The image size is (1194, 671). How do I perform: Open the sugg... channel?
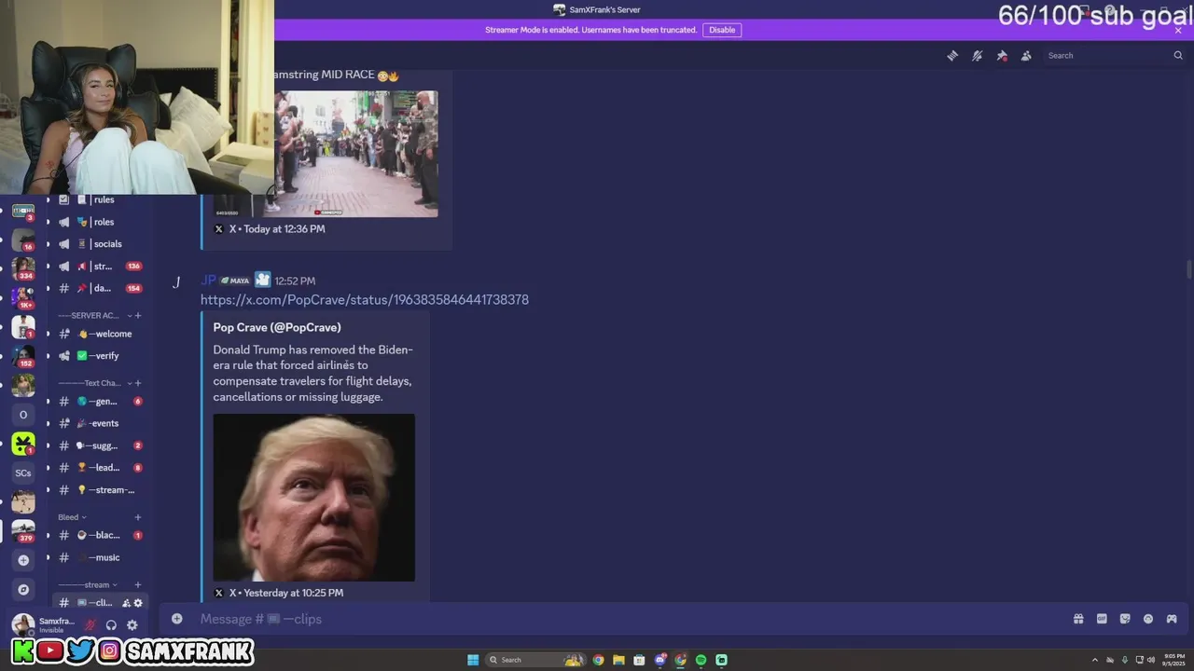(100, 445)
